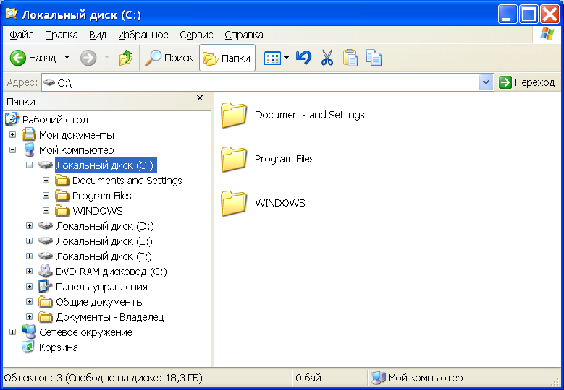Expand Сетевое окружение tree node

point(12,332)
